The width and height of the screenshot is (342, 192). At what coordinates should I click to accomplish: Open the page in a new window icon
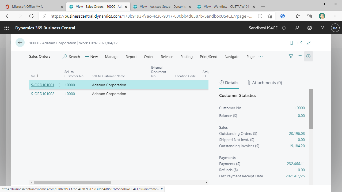click(x=300, y=43)
